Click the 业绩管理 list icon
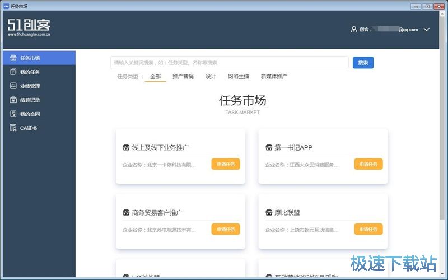The width and height of the screenshot is (448, 280). click(x=13, y=86)
